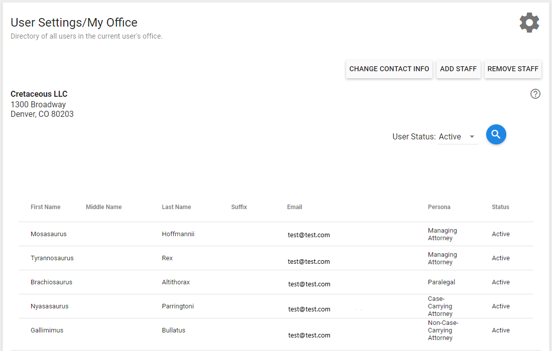This screenshot has width=552, height=351.
Task: Click the email in the Gallimimus row
Action: pos(309,335)
